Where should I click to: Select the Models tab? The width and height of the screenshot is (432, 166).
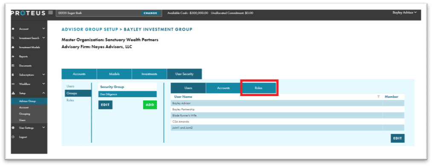coord(114,74)
